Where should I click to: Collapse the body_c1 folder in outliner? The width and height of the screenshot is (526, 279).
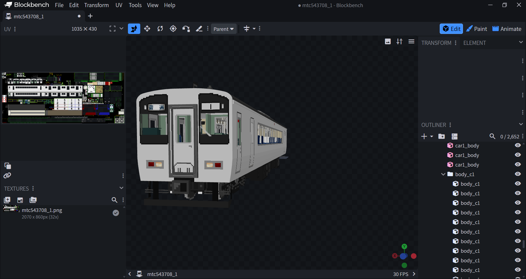(x=443, y=174)
